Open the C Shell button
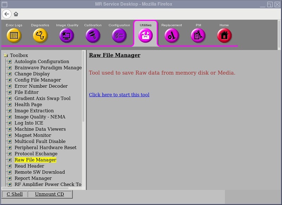This screenshot has height=205, width=282. point(15,194)
